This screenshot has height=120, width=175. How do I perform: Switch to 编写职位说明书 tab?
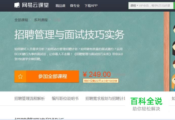pos(65,99)
